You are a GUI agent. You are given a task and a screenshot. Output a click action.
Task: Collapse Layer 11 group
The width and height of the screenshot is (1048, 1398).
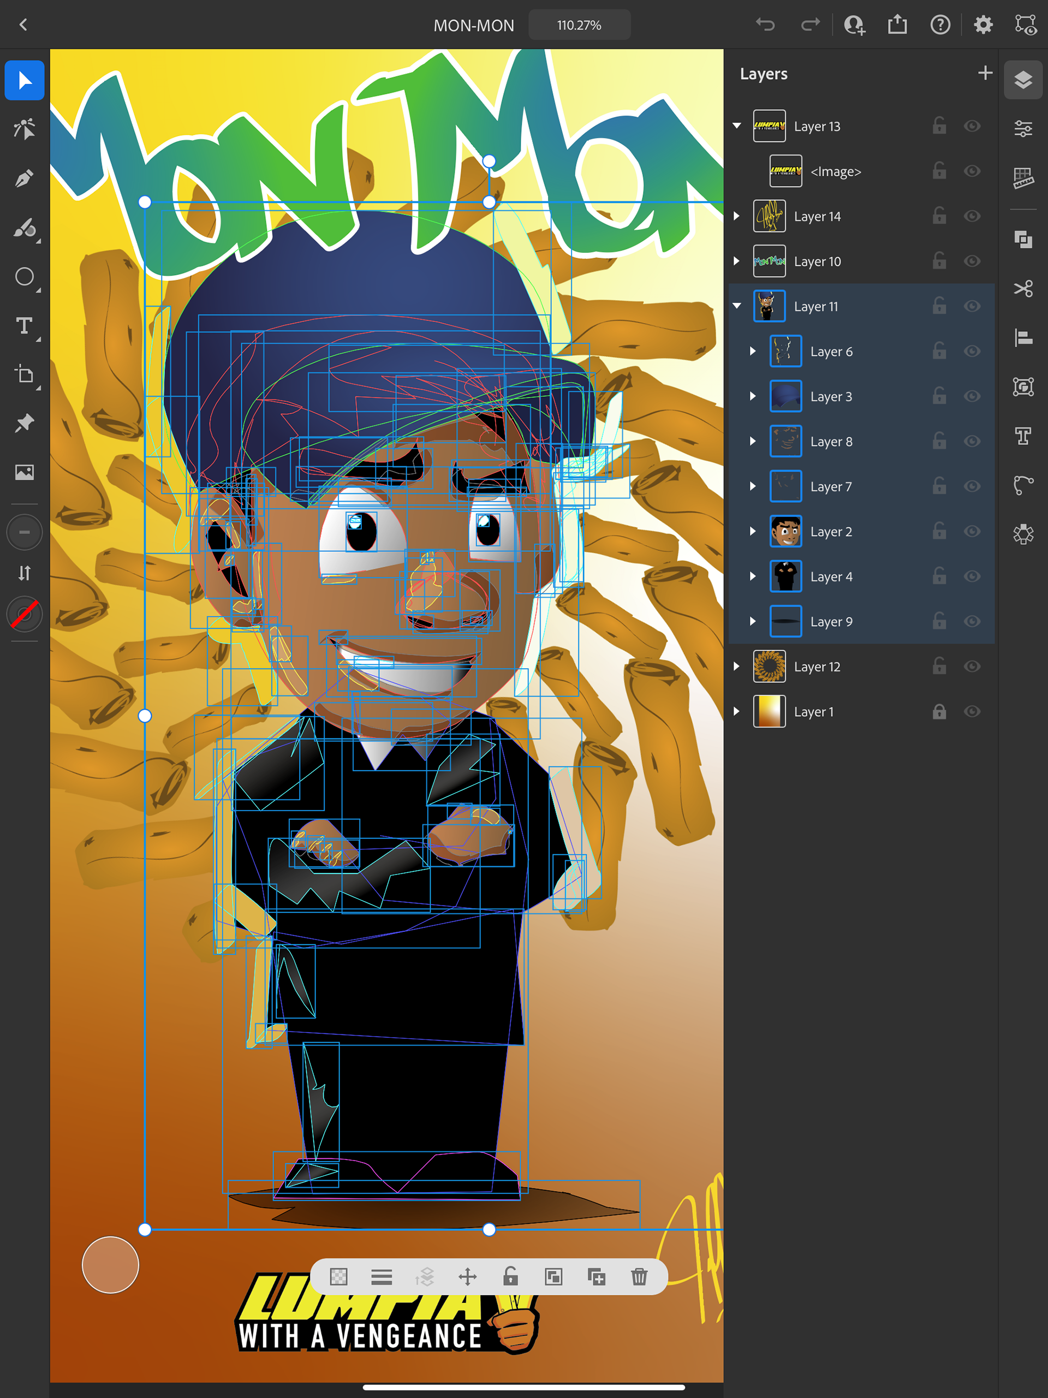coord(737,306)
